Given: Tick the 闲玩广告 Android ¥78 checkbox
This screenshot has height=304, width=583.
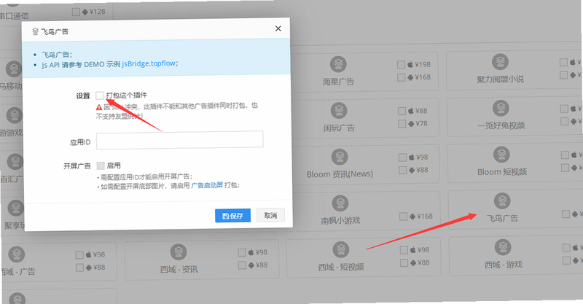Looking at the screenshot, I should pos(402,123).
